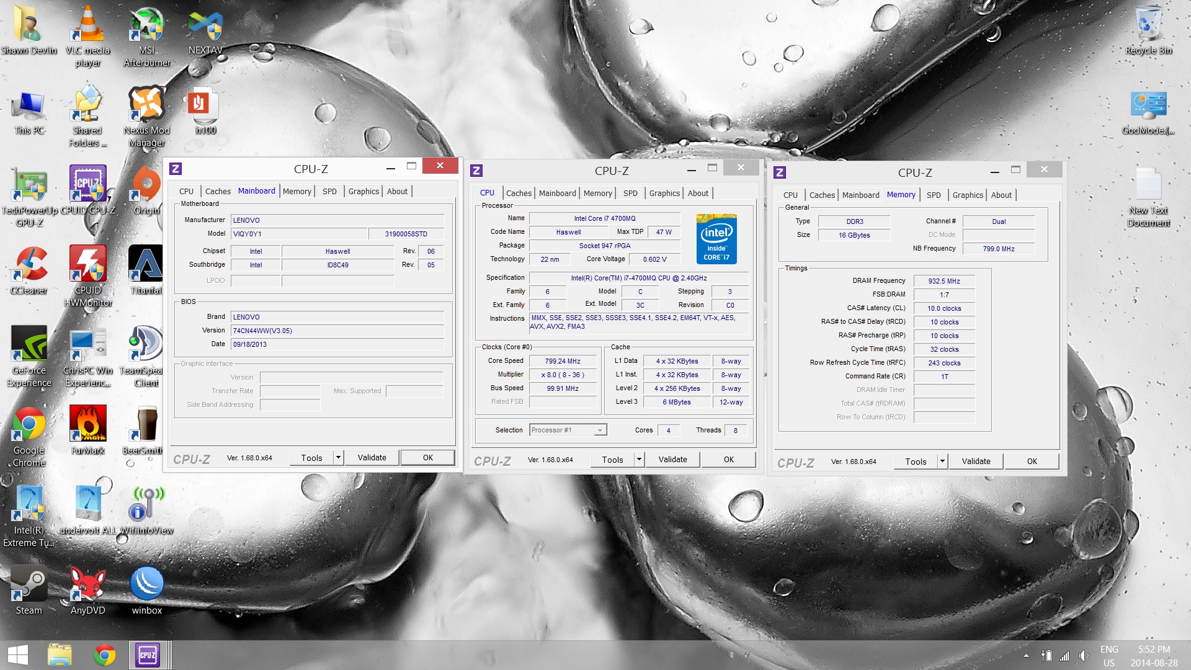Screen dimensions: 1191x670
Task: Open Caches tab in Mainboard window
Action: point(218,191)
